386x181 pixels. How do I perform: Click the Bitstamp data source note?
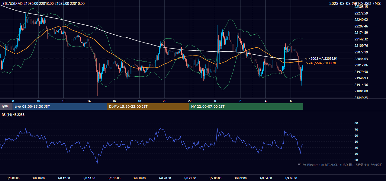click(340, 165)
